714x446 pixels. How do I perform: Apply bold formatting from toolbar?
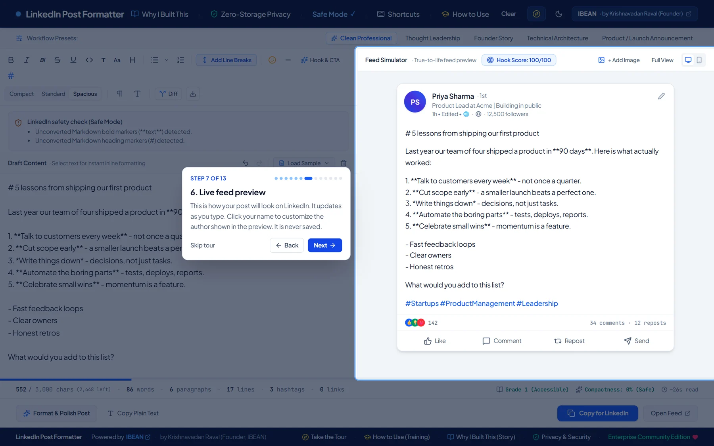click(x=11, y=60)
